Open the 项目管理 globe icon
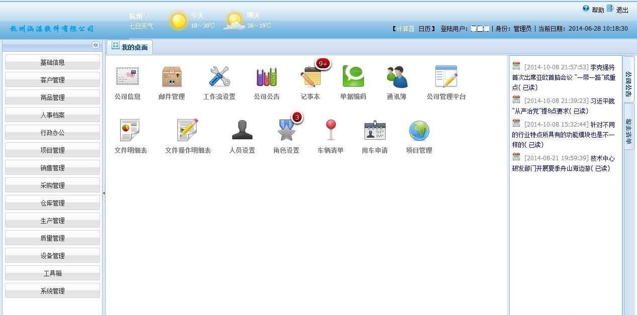This screenshot has width=637, height=315. [x=419, y=131]
